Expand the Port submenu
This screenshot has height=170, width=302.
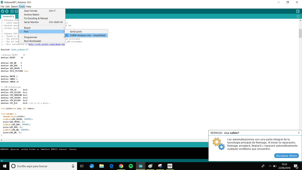(x=42, y=32)
